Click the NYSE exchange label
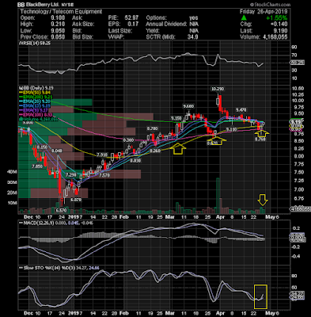This screenshot has height=317, width=311. tap(67, 5)
